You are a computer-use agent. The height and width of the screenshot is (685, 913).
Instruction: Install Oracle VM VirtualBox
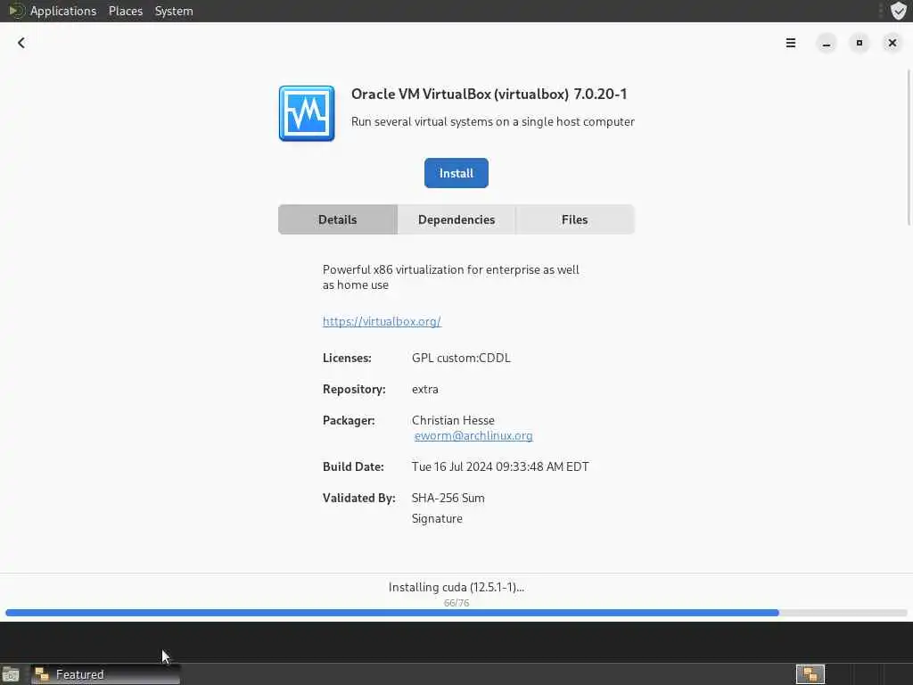(x=456, y=173)
